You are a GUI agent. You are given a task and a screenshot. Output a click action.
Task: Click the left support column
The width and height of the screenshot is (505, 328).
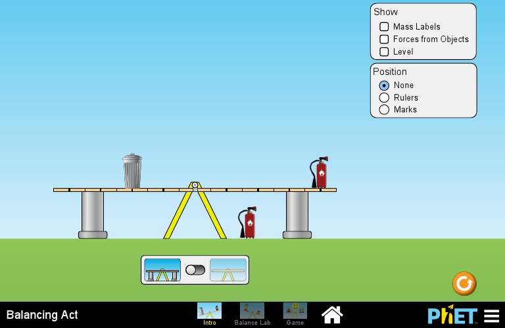click(x=93, y=215)
